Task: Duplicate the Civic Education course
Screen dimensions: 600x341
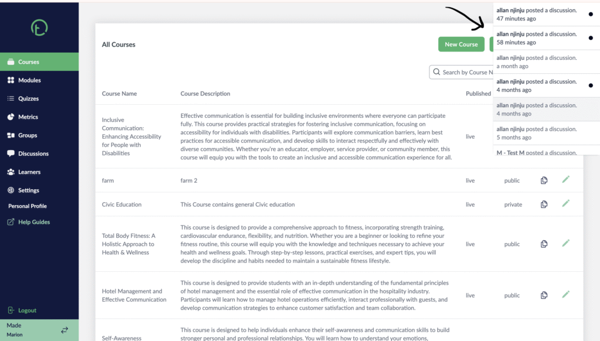Action: (544, 204)
